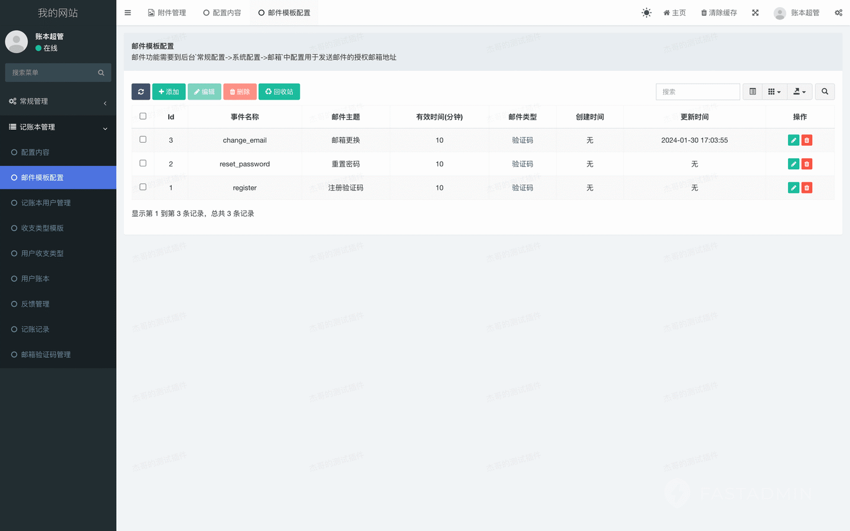Toggle the sidebar hamburger menu icon
This screenshot has width=850, height=531.
127,12
